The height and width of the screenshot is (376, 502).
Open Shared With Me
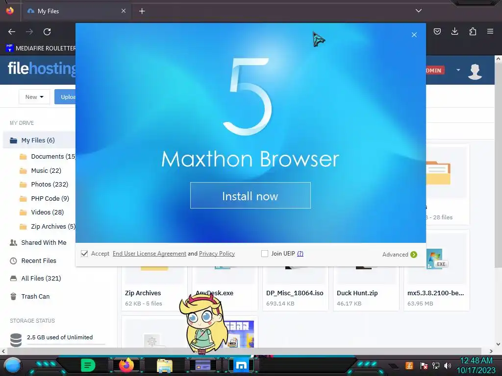tap(38, 243)
